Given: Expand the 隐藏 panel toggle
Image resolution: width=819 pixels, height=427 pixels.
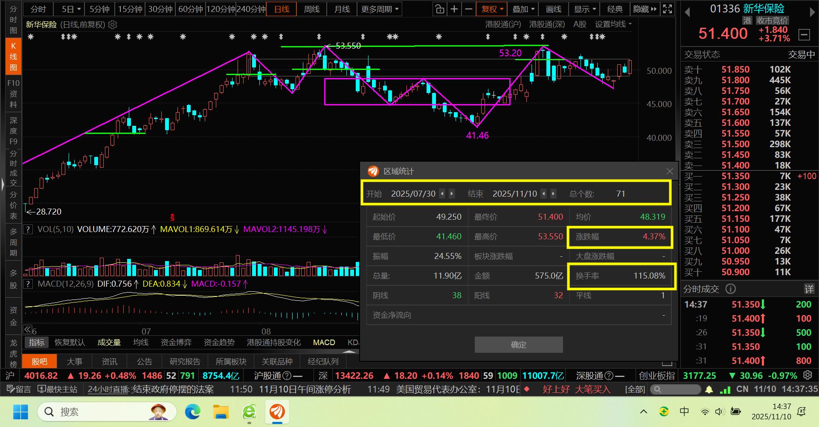Looking at the screenshot, I should (x=645, y=9).
